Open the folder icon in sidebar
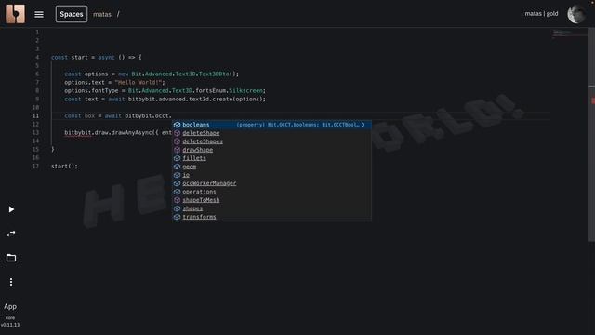This screenshot has height=335, width=595. [x=11, y=258]
